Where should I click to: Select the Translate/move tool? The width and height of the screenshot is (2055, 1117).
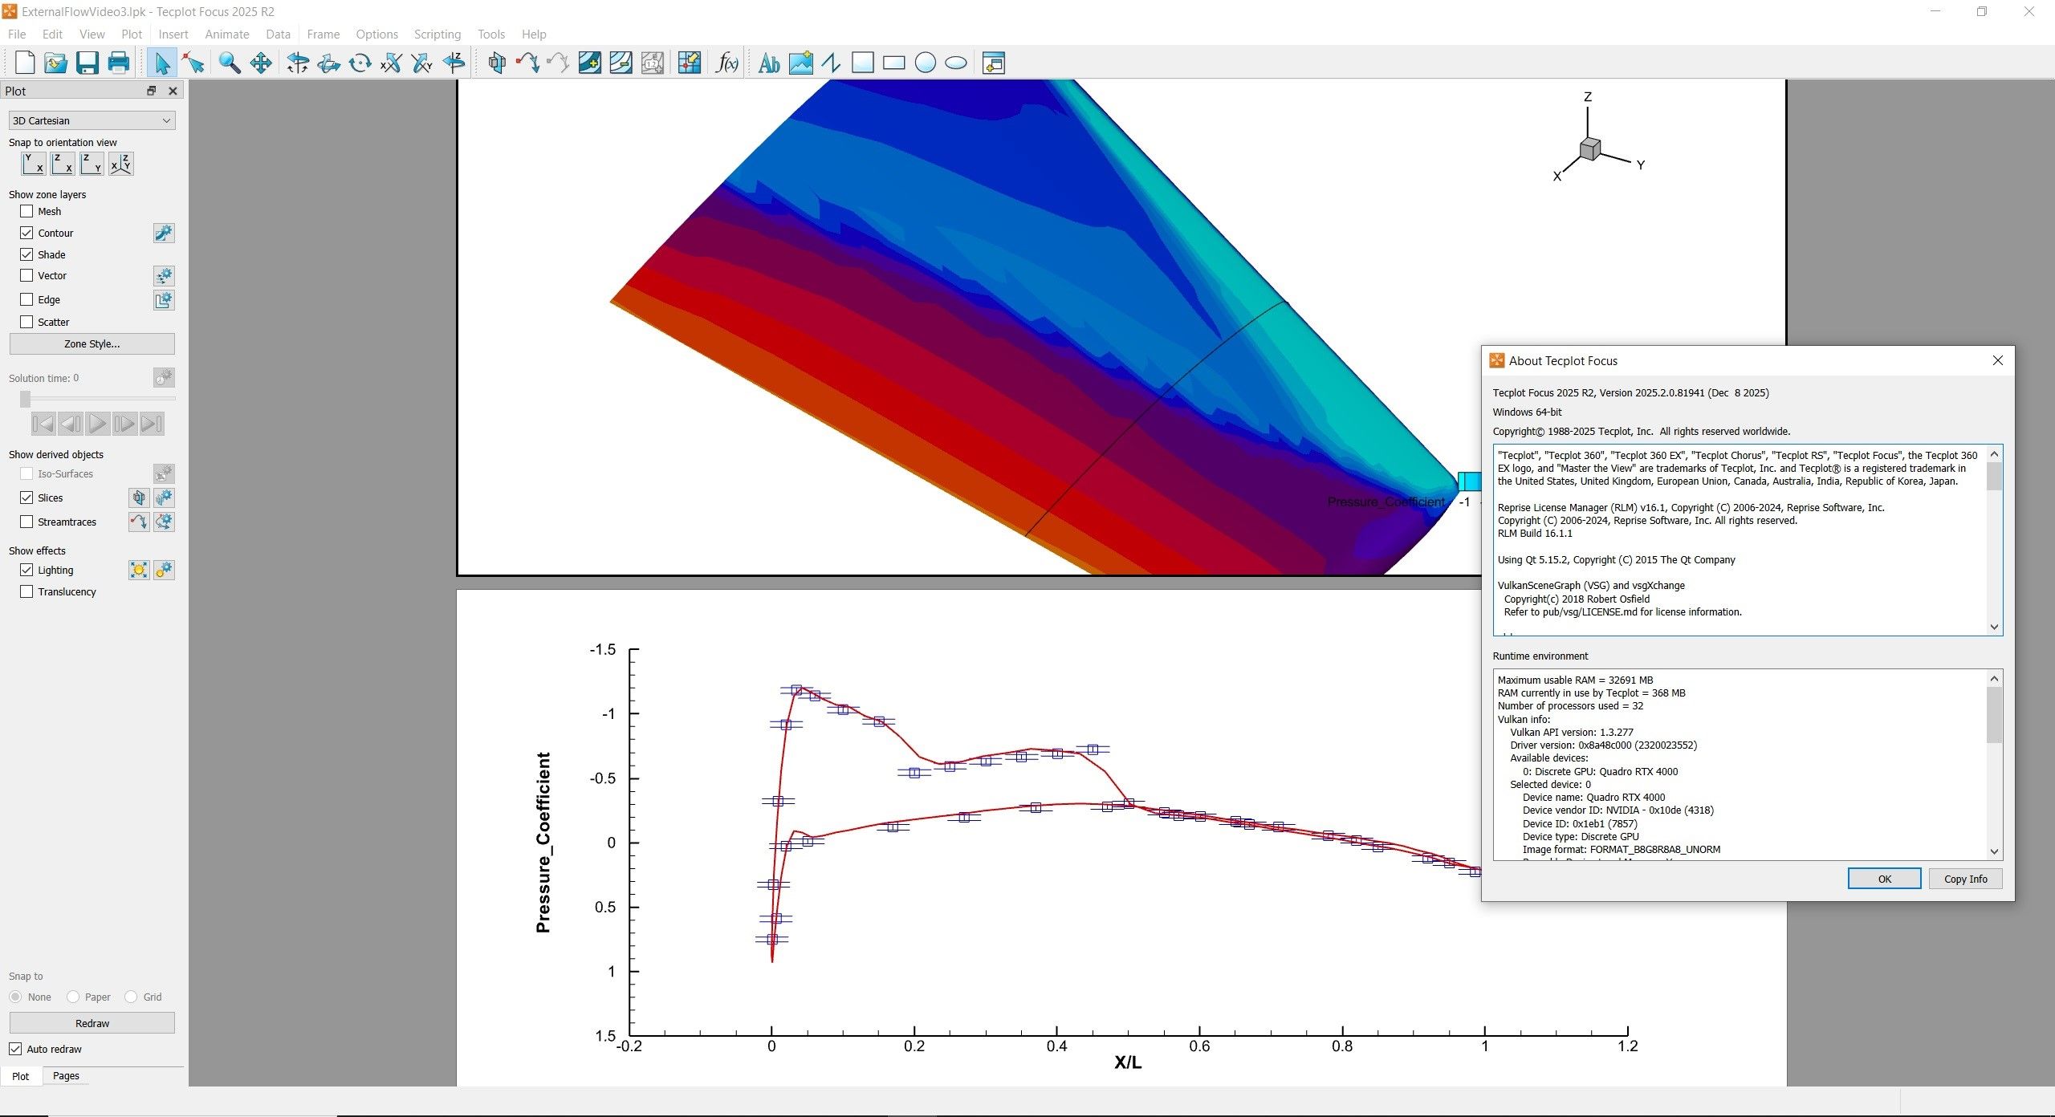(260, 63)
